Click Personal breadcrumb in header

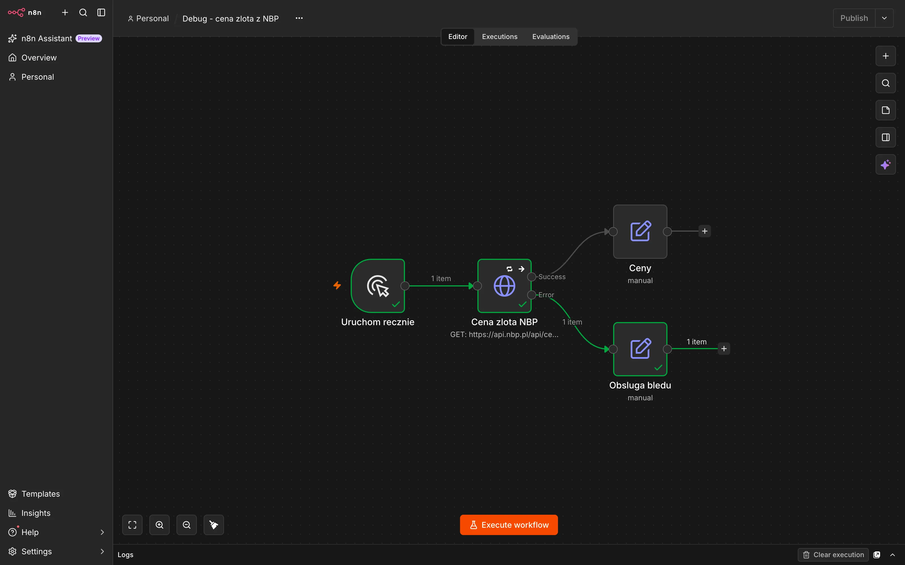point(148,18)
